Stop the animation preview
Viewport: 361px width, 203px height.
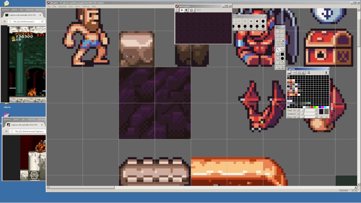coord(186,10)
